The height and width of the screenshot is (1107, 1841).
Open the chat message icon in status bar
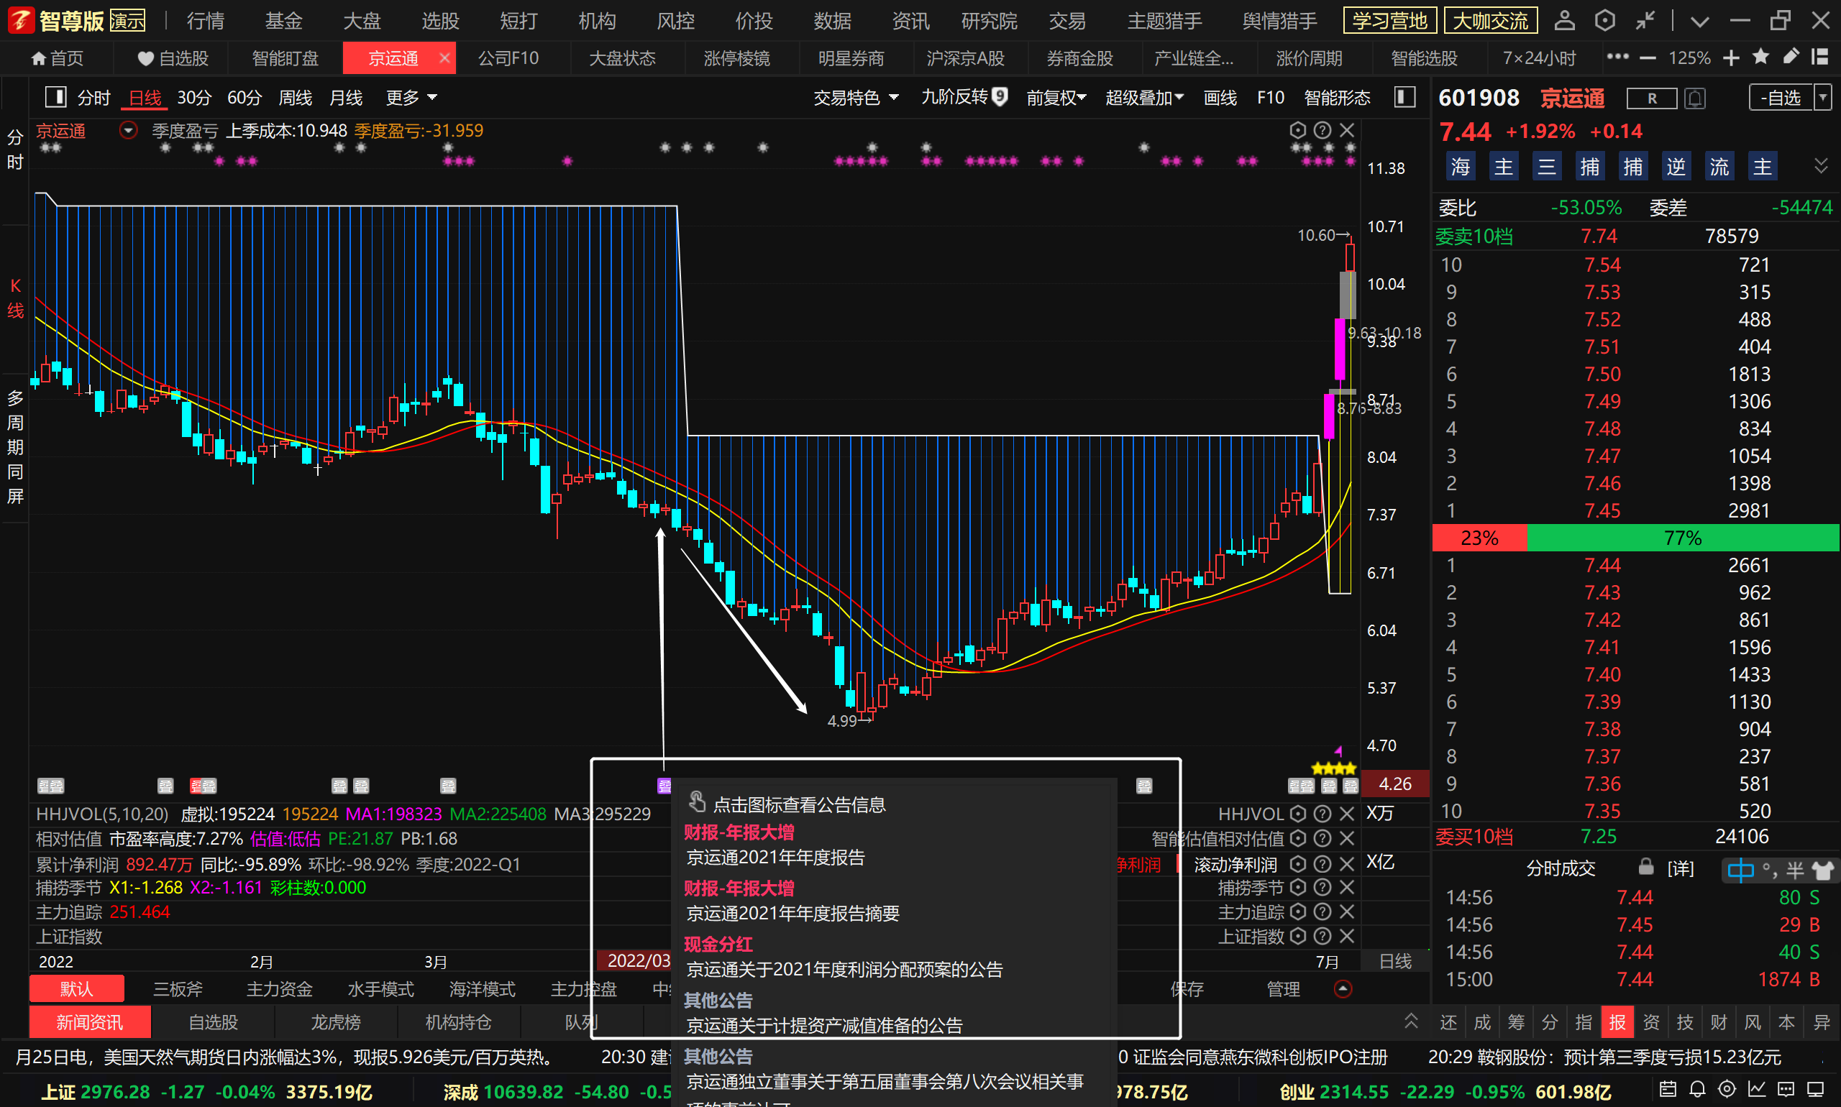point(1786,1090)
